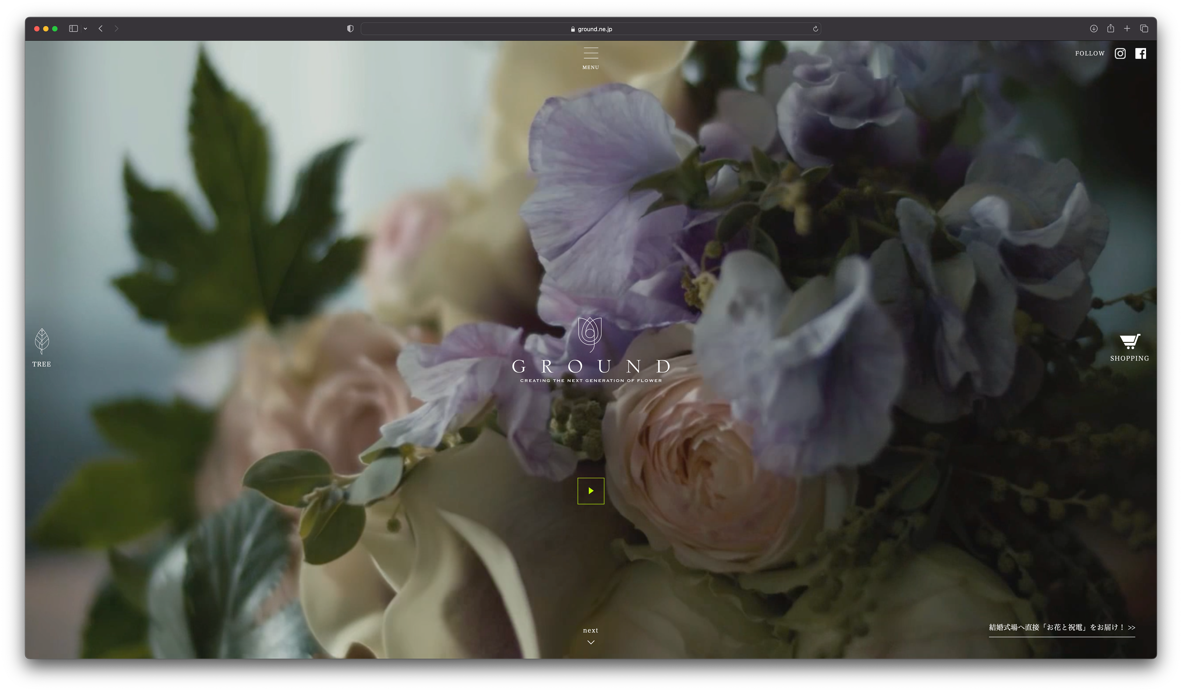Screen dimensions: 1182x692
Task: Open a new tab with plus icon
Action: (1127, 29)
